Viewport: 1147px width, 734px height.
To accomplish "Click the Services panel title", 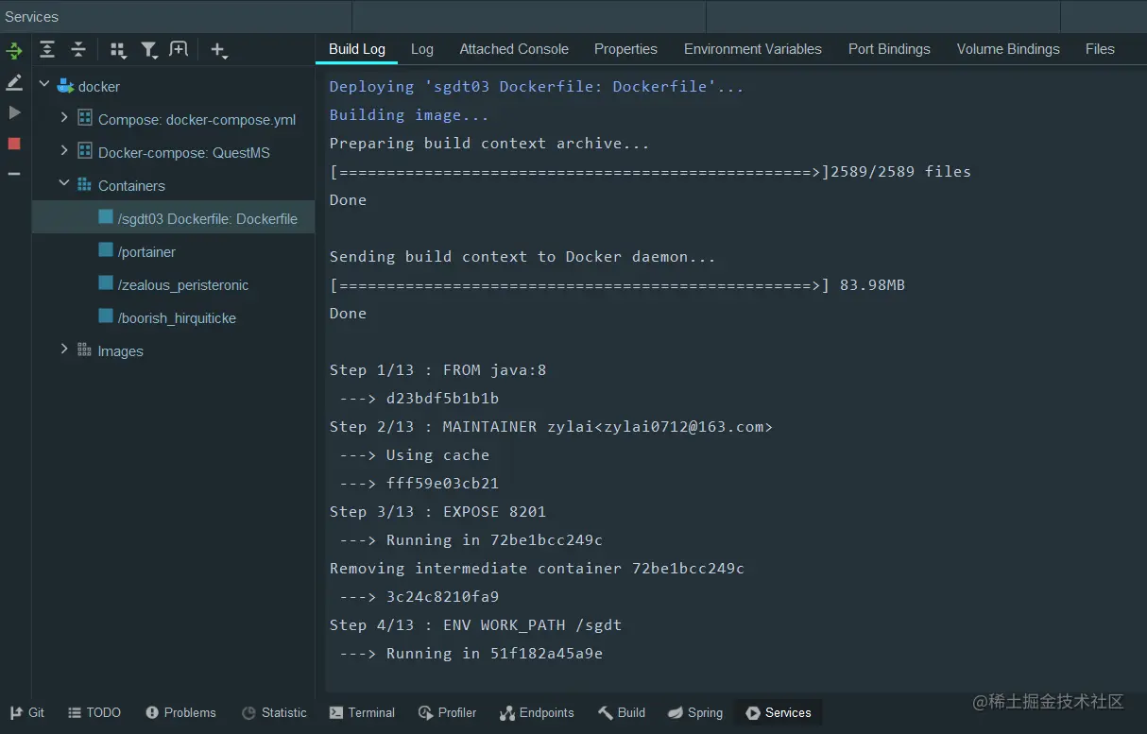I will click(31, 16).
